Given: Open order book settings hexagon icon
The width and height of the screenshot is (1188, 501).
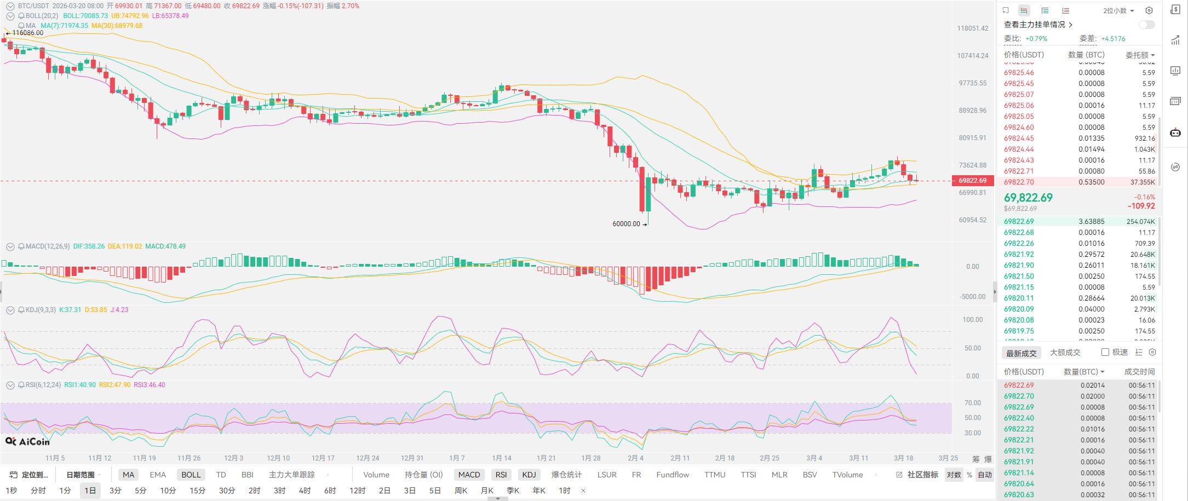Looking at the screenshot, I should click(x=1149, y=10).
